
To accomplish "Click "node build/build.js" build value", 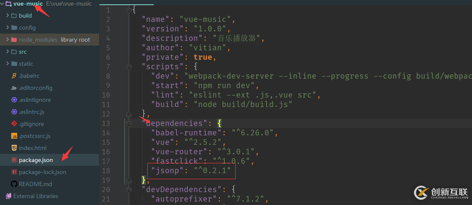I will click(243, 104).
